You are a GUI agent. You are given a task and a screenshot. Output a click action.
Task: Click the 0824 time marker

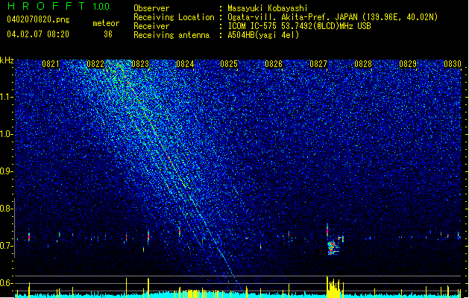click(x=185, y=64)
